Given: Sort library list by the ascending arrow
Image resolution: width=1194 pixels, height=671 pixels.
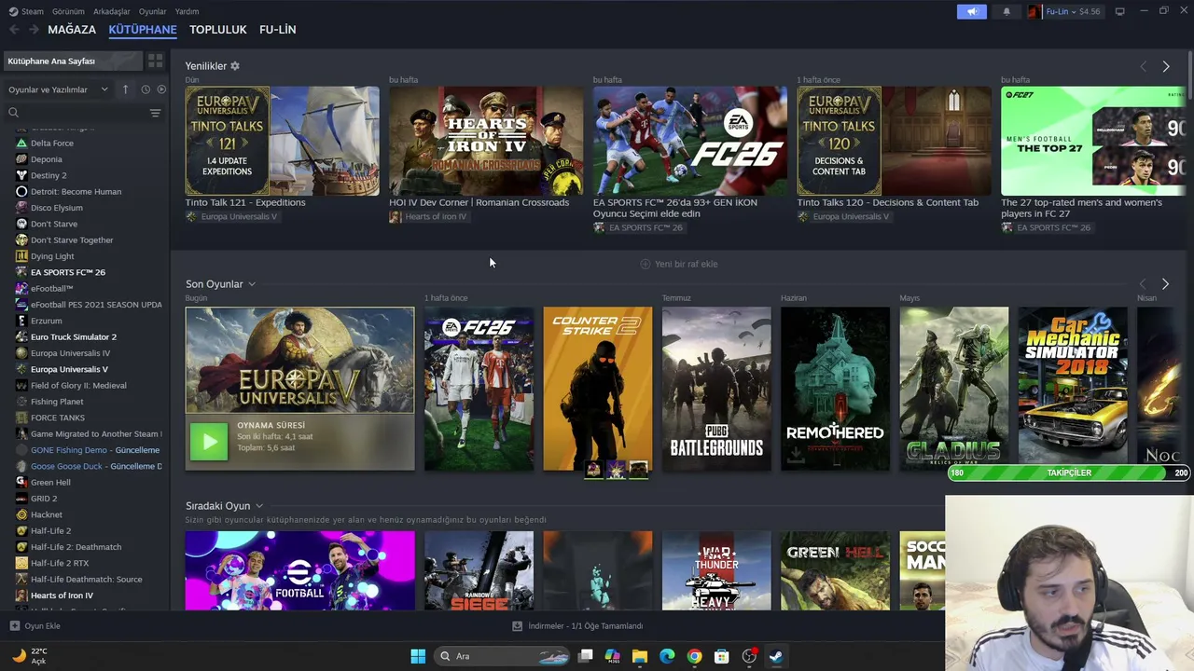Looking at the screenshot, I should pyautogui.click(x=126, y=89).
